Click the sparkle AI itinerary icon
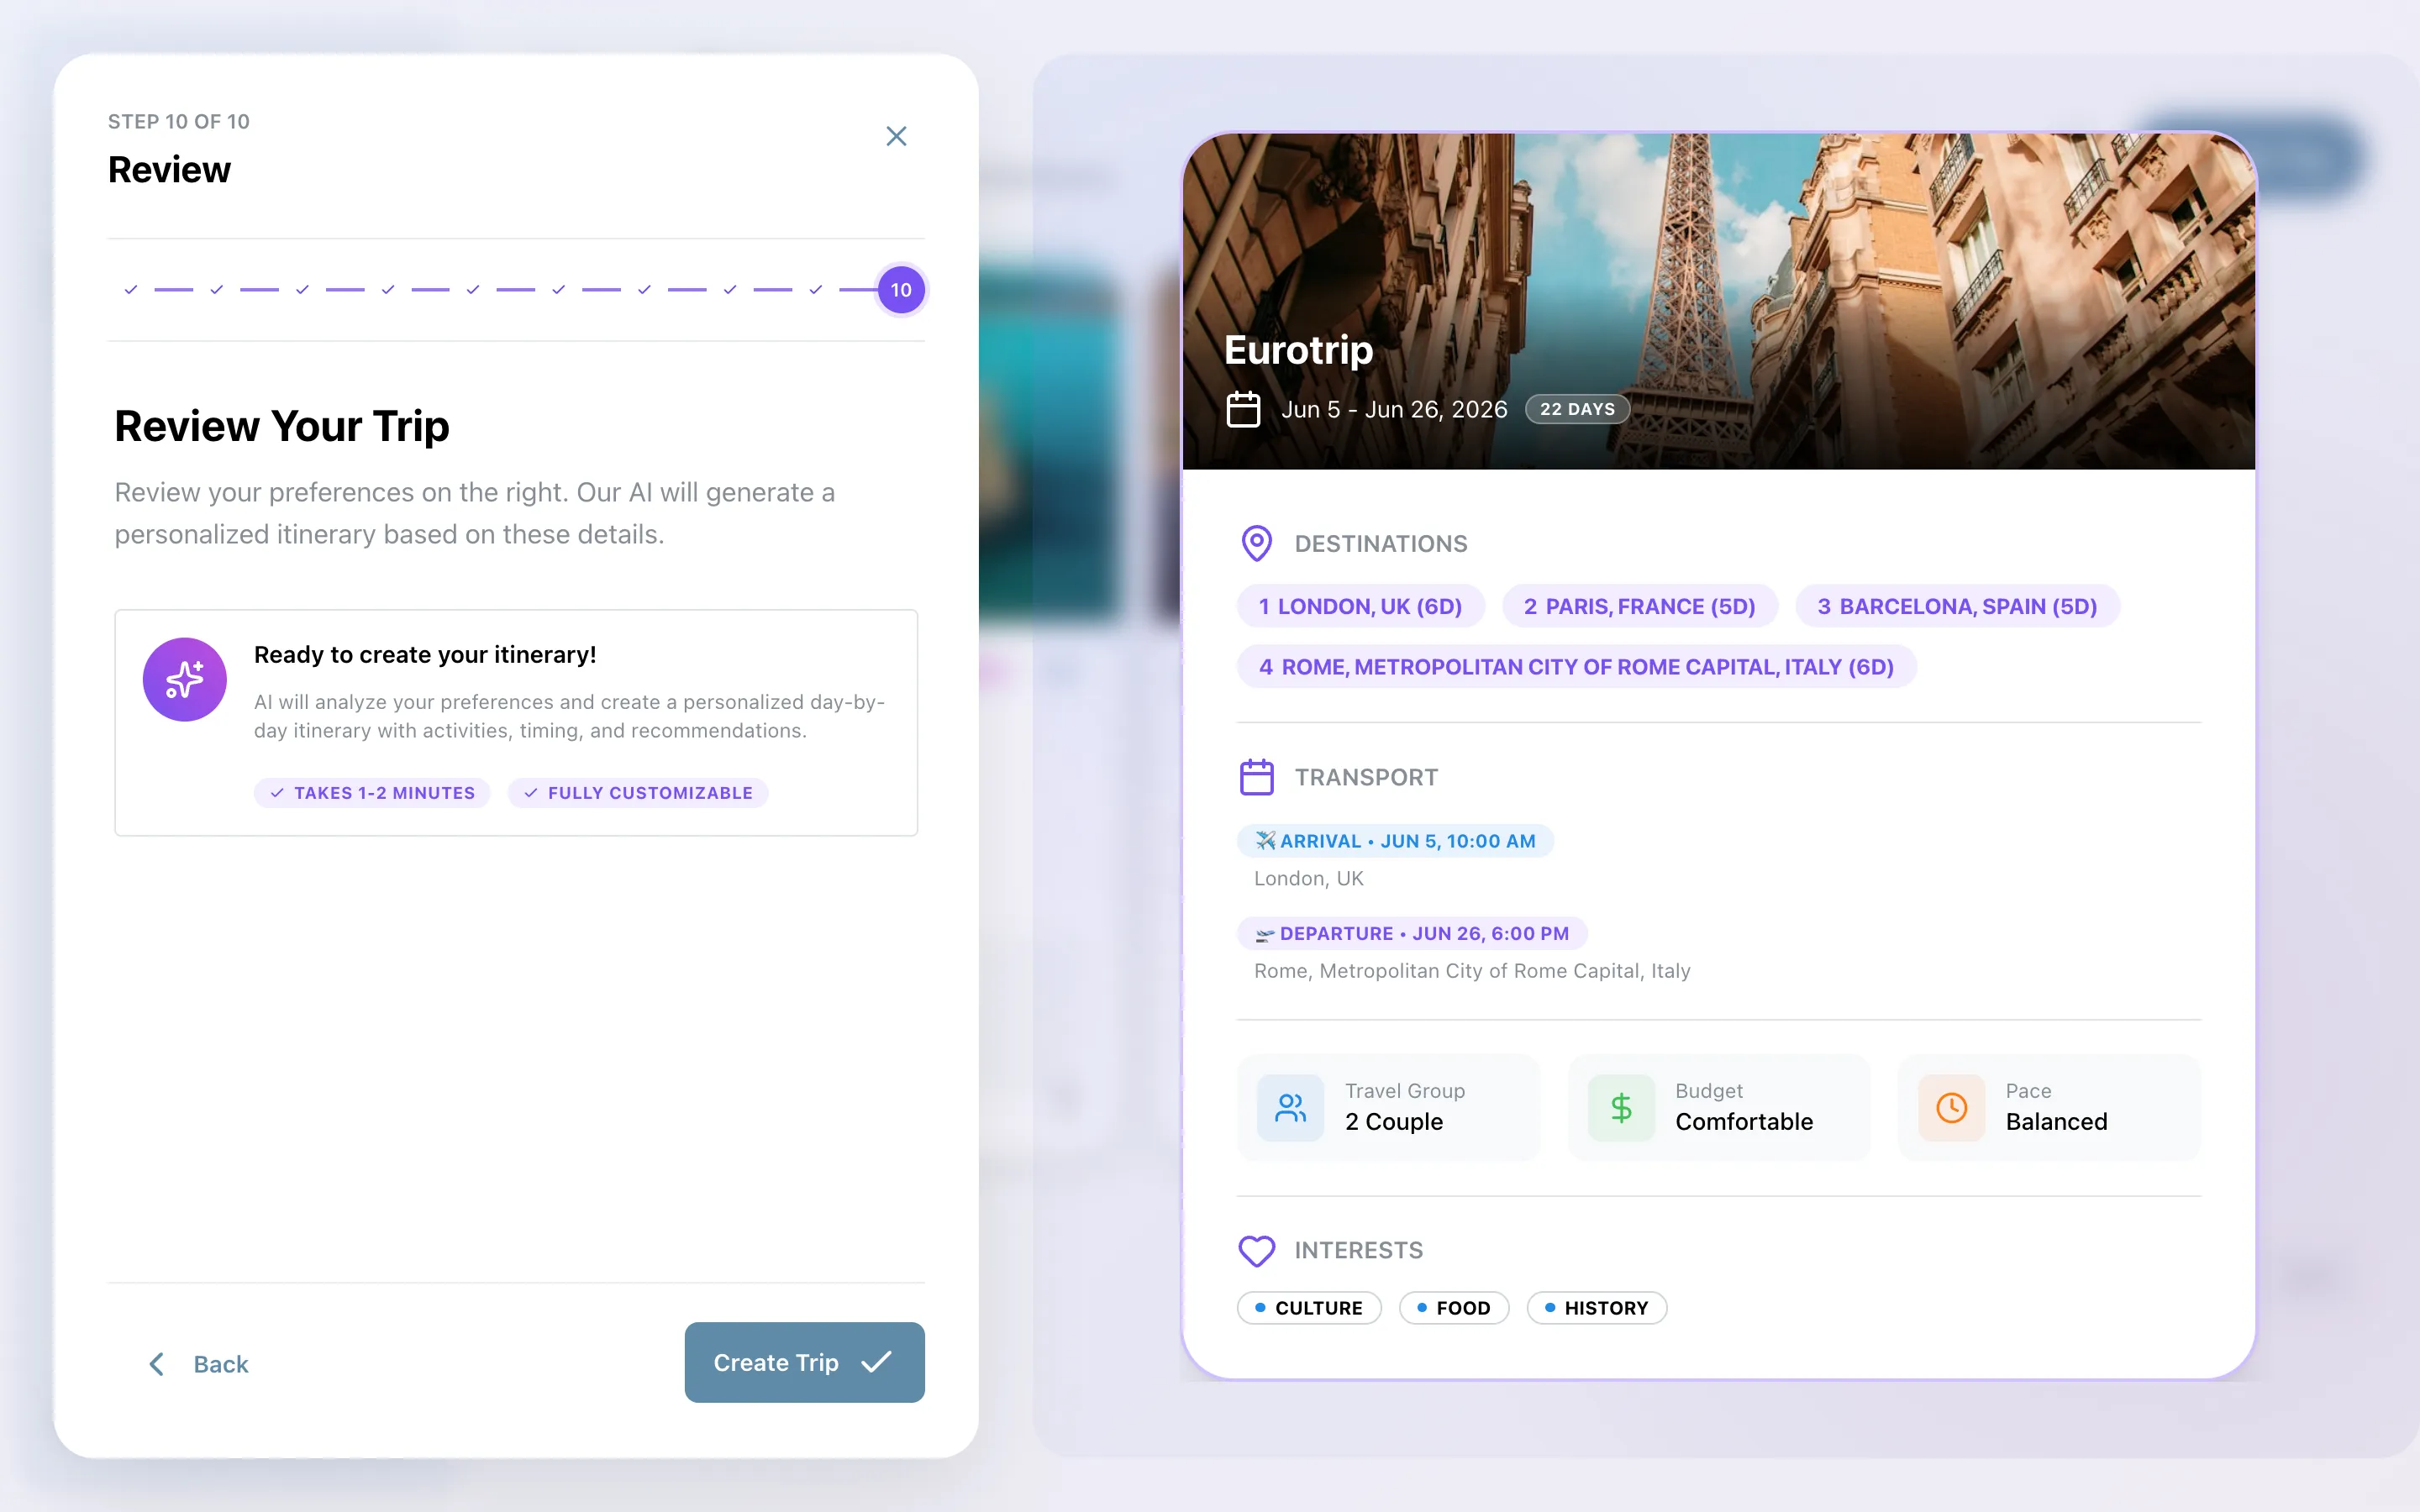 click(185, 679)
